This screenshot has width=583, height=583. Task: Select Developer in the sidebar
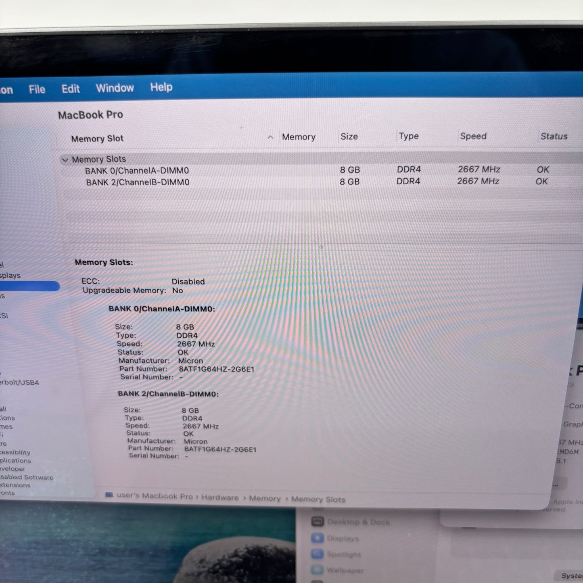pyautogui.click(x=13, y=469)
